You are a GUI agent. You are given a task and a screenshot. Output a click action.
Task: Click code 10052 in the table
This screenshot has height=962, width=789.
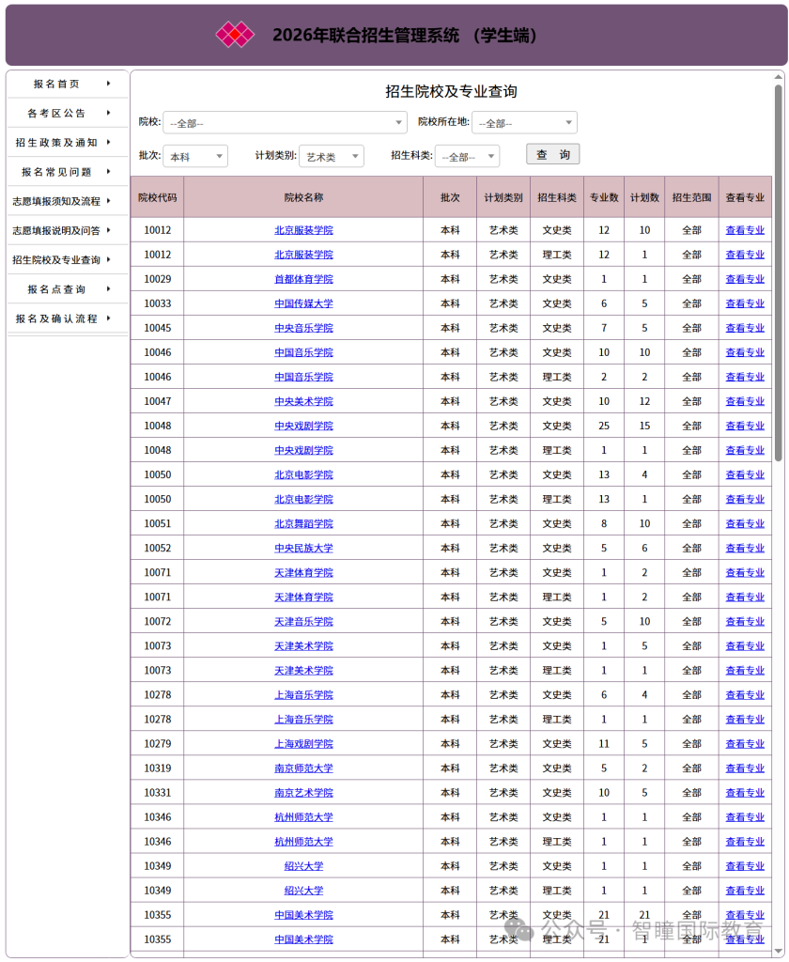point(158,549)
